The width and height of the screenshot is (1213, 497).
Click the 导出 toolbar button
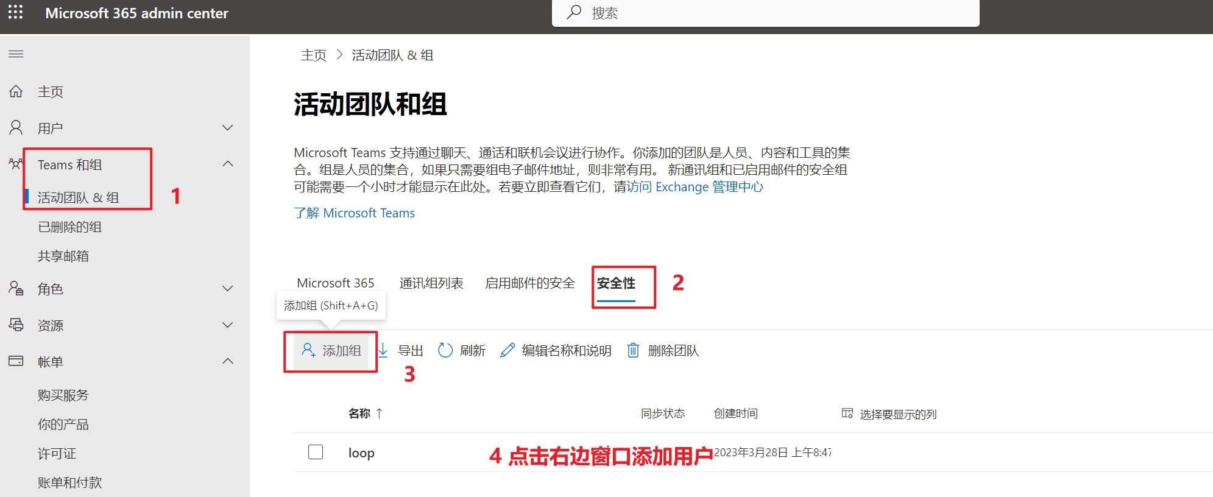click(400, 350)
